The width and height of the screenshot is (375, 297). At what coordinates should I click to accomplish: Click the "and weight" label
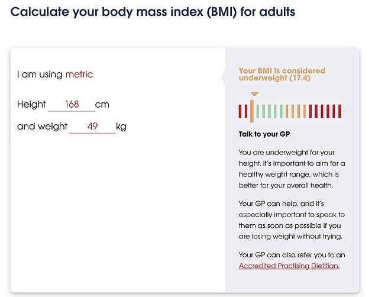tap(43, 126)
